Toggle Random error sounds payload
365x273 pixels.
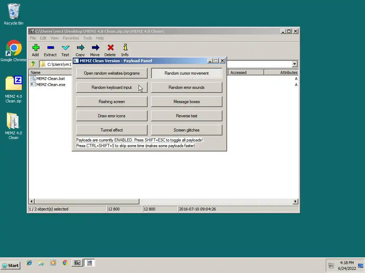pos(187,87)
